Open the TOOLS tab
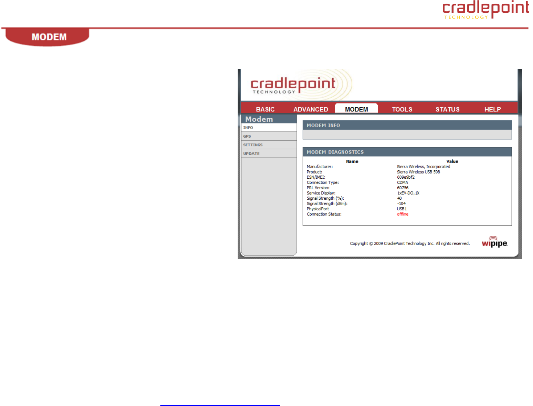 402,109
